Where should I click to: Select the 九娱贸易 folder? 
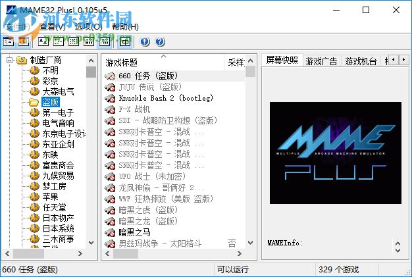59,176
